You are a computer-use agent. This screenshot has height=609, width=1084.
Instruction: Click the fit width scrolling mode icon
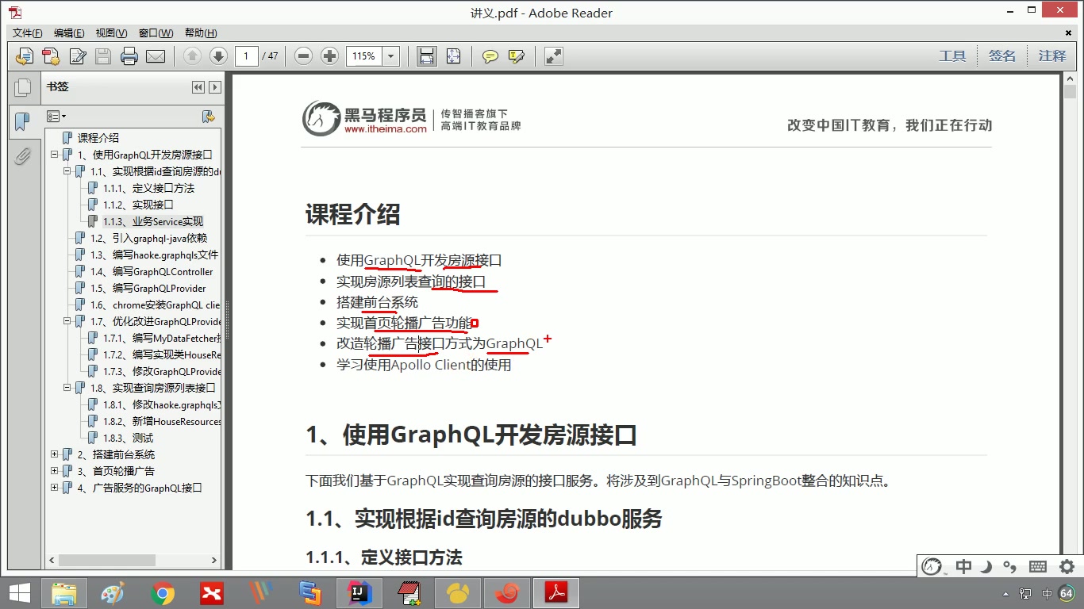point(427,56)
